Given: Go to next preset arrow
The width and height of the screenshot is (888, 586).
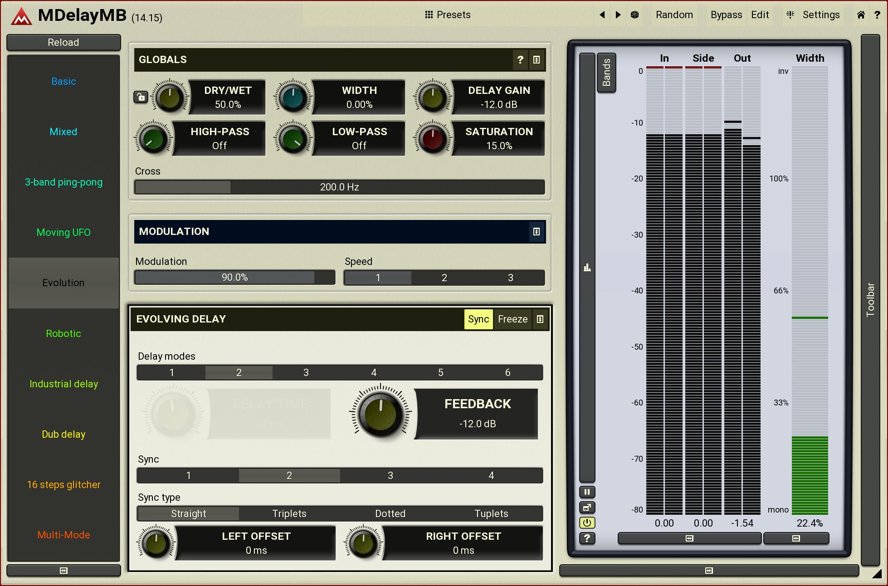Looking at the screenshot, I should pyautogui.click(x=618, y=15).
